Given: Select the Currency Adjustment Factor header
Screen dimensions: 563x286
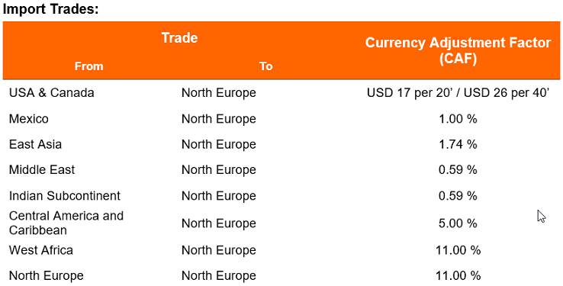Looking at the screenshot, I should [458, 50].
